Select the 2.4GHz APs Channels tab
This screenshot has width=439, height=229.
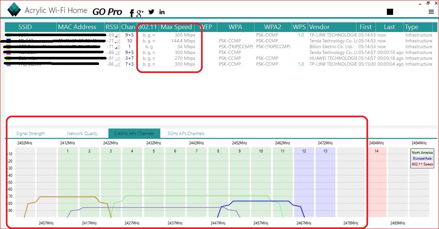click(134, 133)
